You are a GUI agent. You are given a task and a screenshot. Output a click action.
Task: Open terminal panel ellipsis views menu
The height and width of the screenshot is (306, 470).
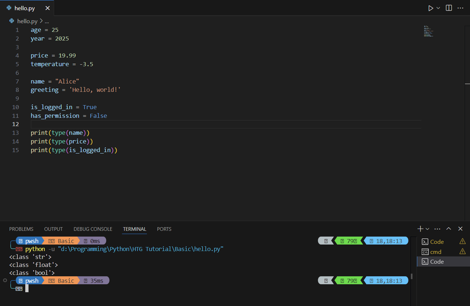coord(438,229)
